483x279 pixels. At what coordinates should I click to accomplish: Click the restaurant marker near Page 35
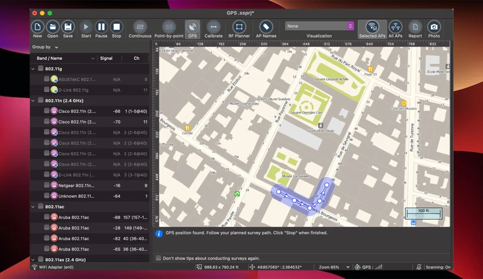tap(370, 69)
